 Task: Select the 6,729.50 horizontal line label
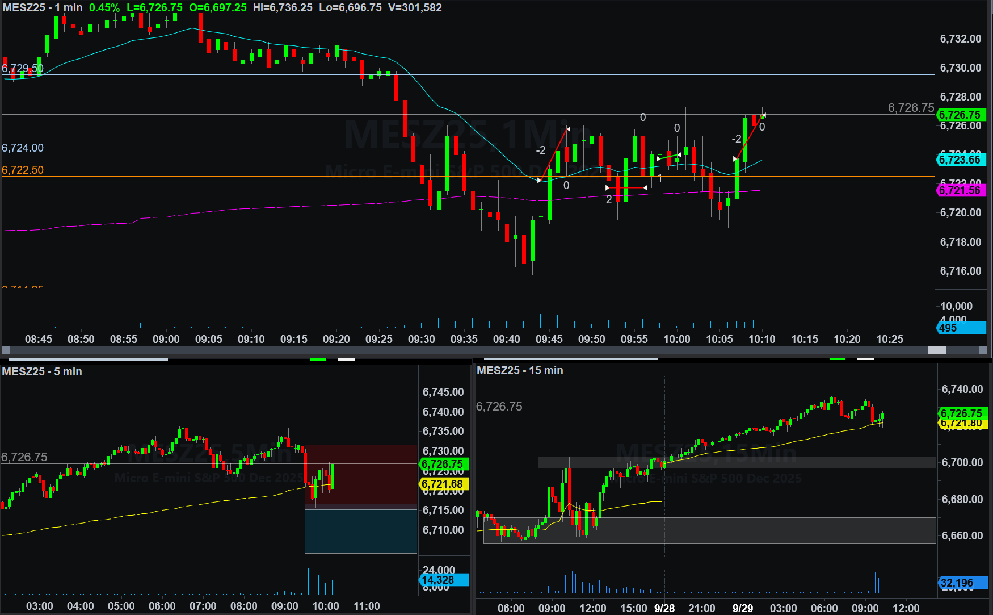pos(23,68)
